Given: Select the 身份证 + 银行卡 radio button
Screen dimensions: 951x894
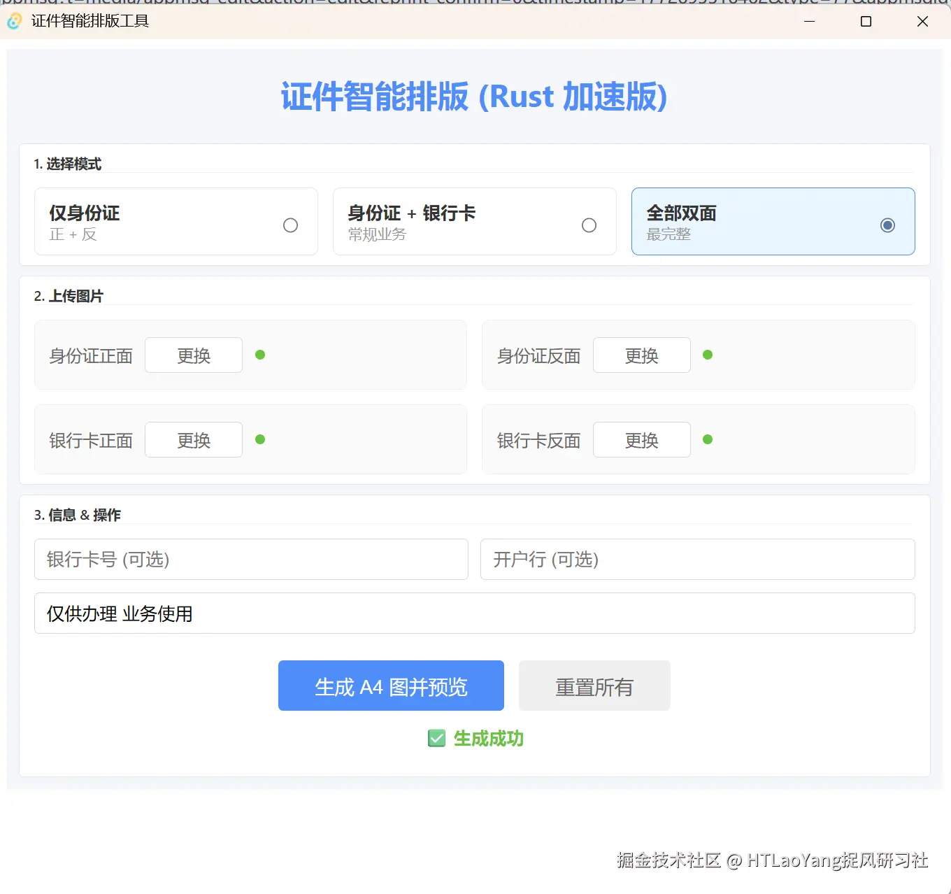Looking at the screenshot, I should [x=589, y=225].
